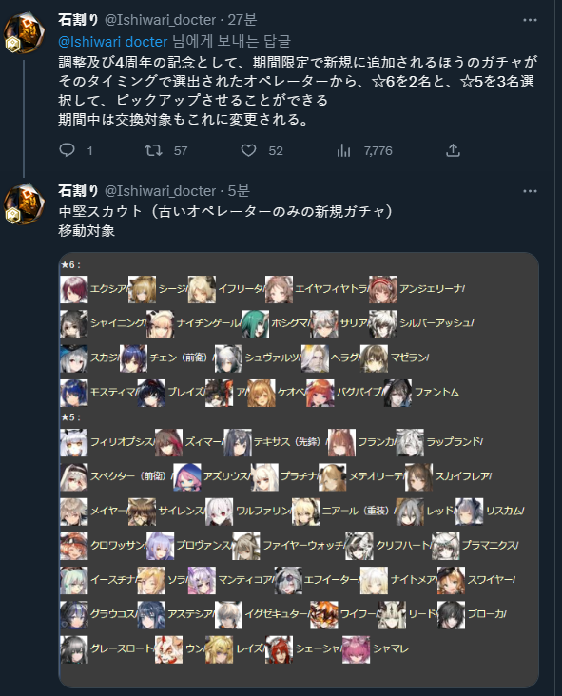Screen dimensions: 562x696
Task: Click the シルバーアッシュ portrait in image
Action: coord(382,324)
